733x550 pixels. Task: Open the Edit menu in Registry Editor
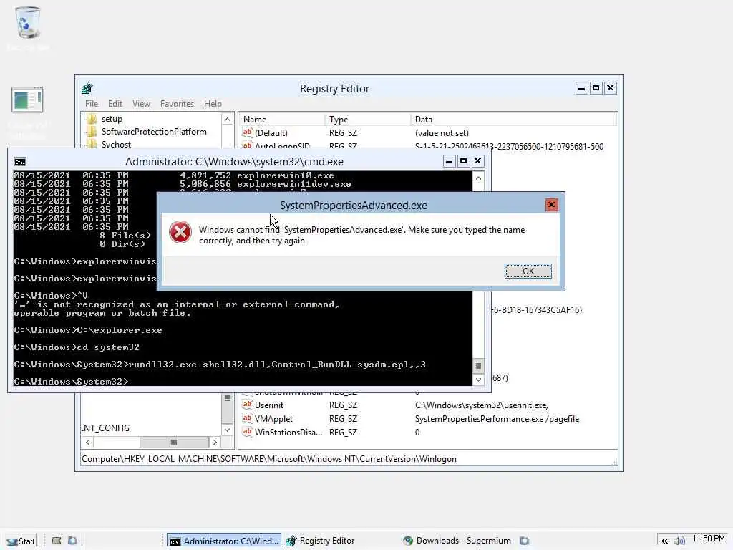click(115, 104)
